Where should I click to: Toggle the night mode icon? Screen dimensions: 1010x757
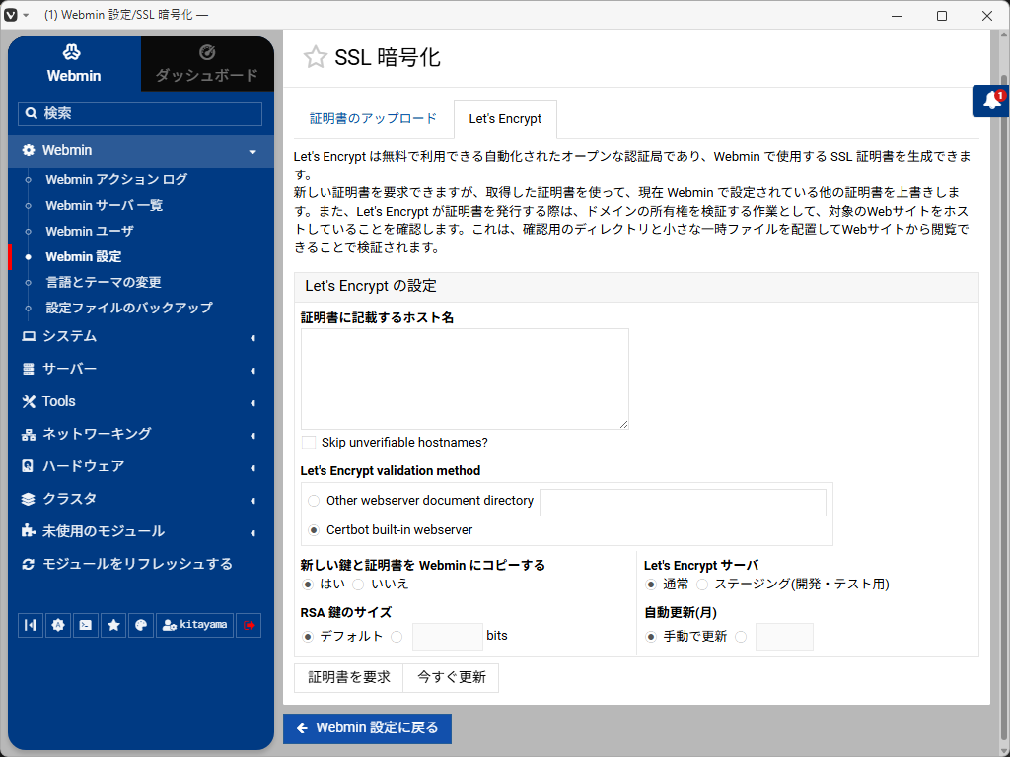pyautogui.click(x=58, y=625)
